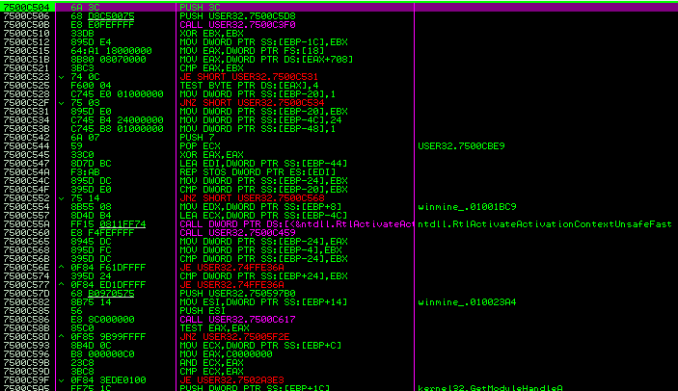This screenshot has width=678, height=391.
Task: Select TEST BYTE PTR DS:[EAX],4
Action: pyautogui.click(x=249, y=85)
